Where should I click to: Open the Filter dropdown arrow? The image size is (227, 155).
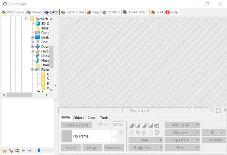pos(198,148)
